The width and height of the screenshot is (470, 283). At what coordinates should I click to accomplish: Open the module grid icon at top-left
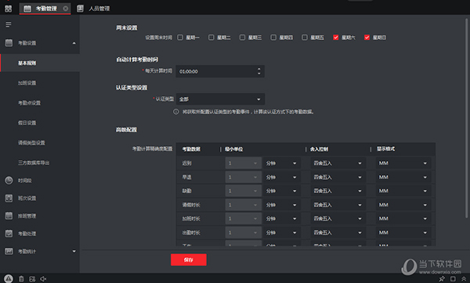pyautogui.click(x=8, y=9)
